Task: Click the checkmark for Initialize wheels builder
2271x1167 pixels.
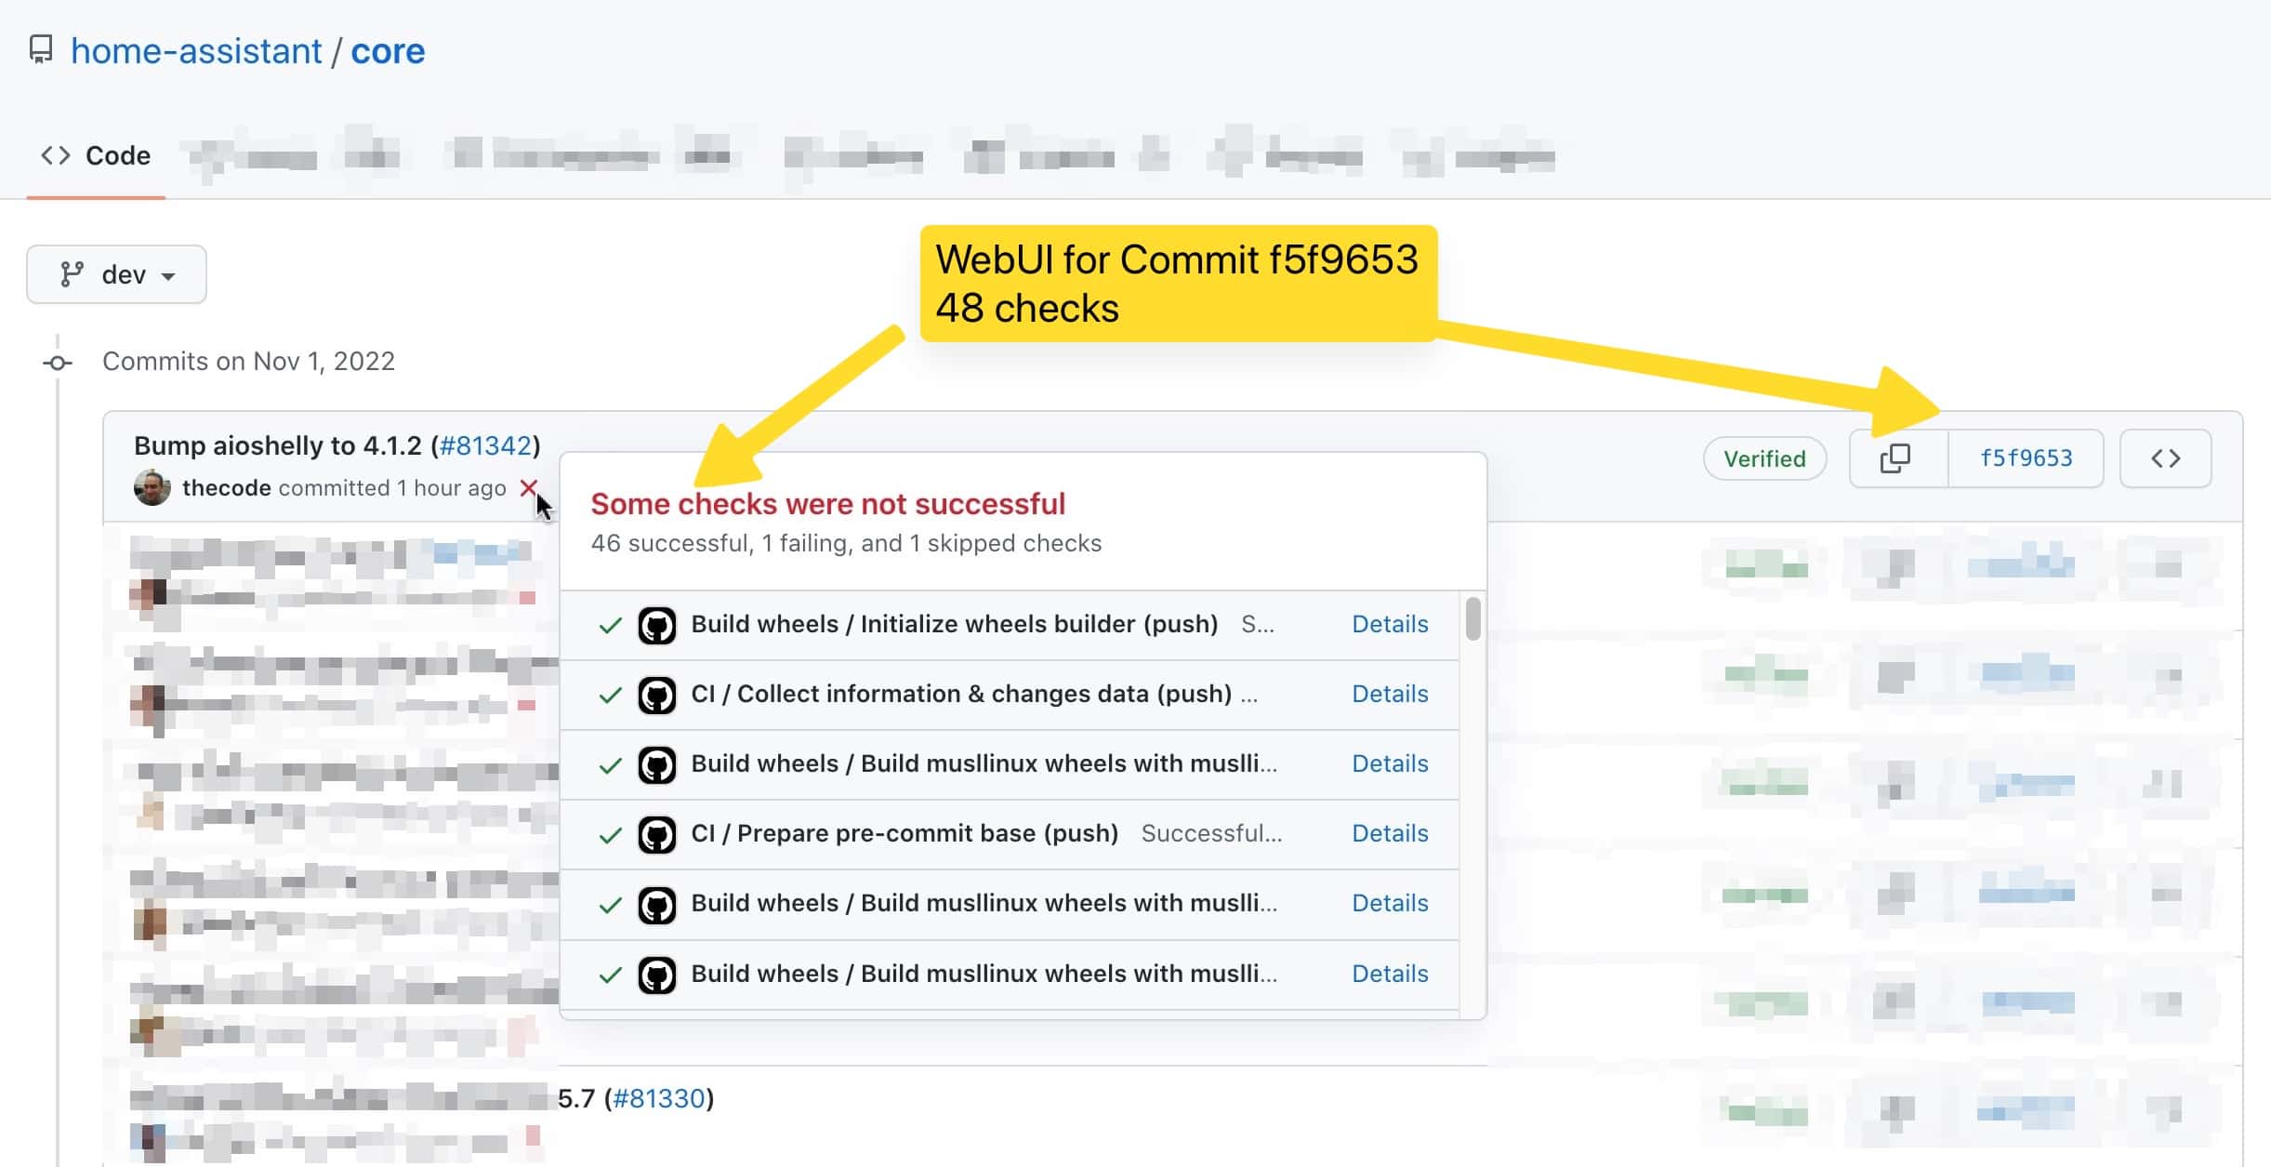Action: click(610, 624)
